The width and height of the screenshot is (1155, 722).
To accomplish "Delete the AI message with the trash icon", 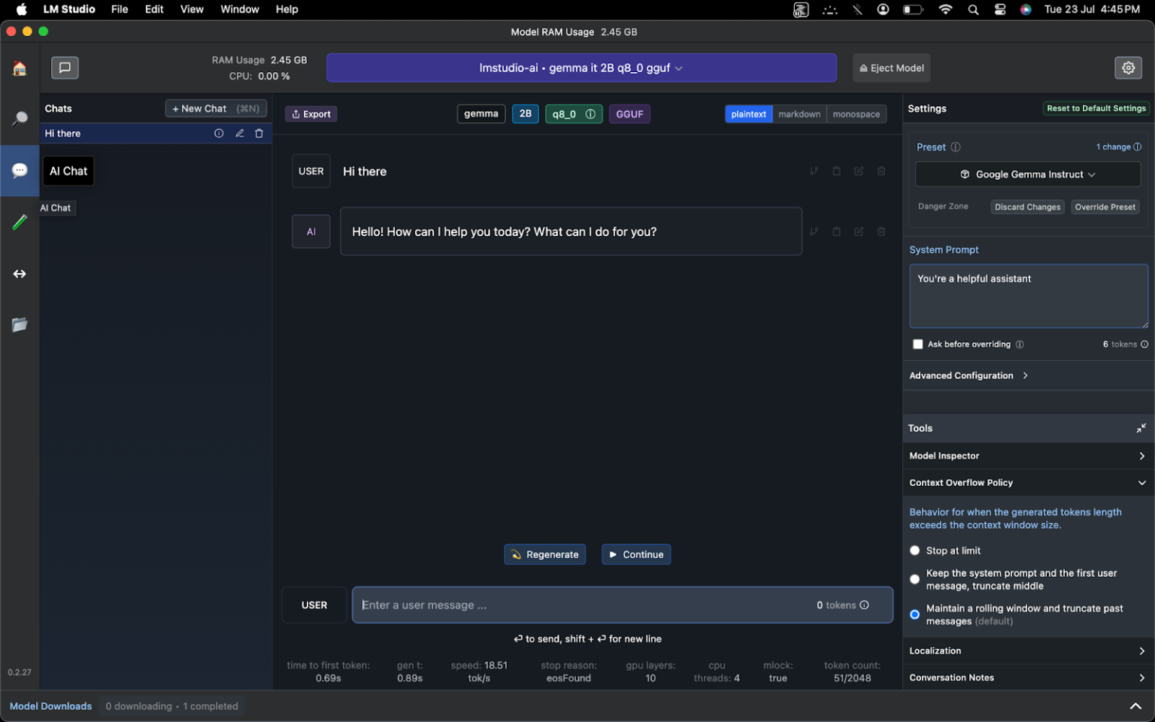I will pos(881,231).
